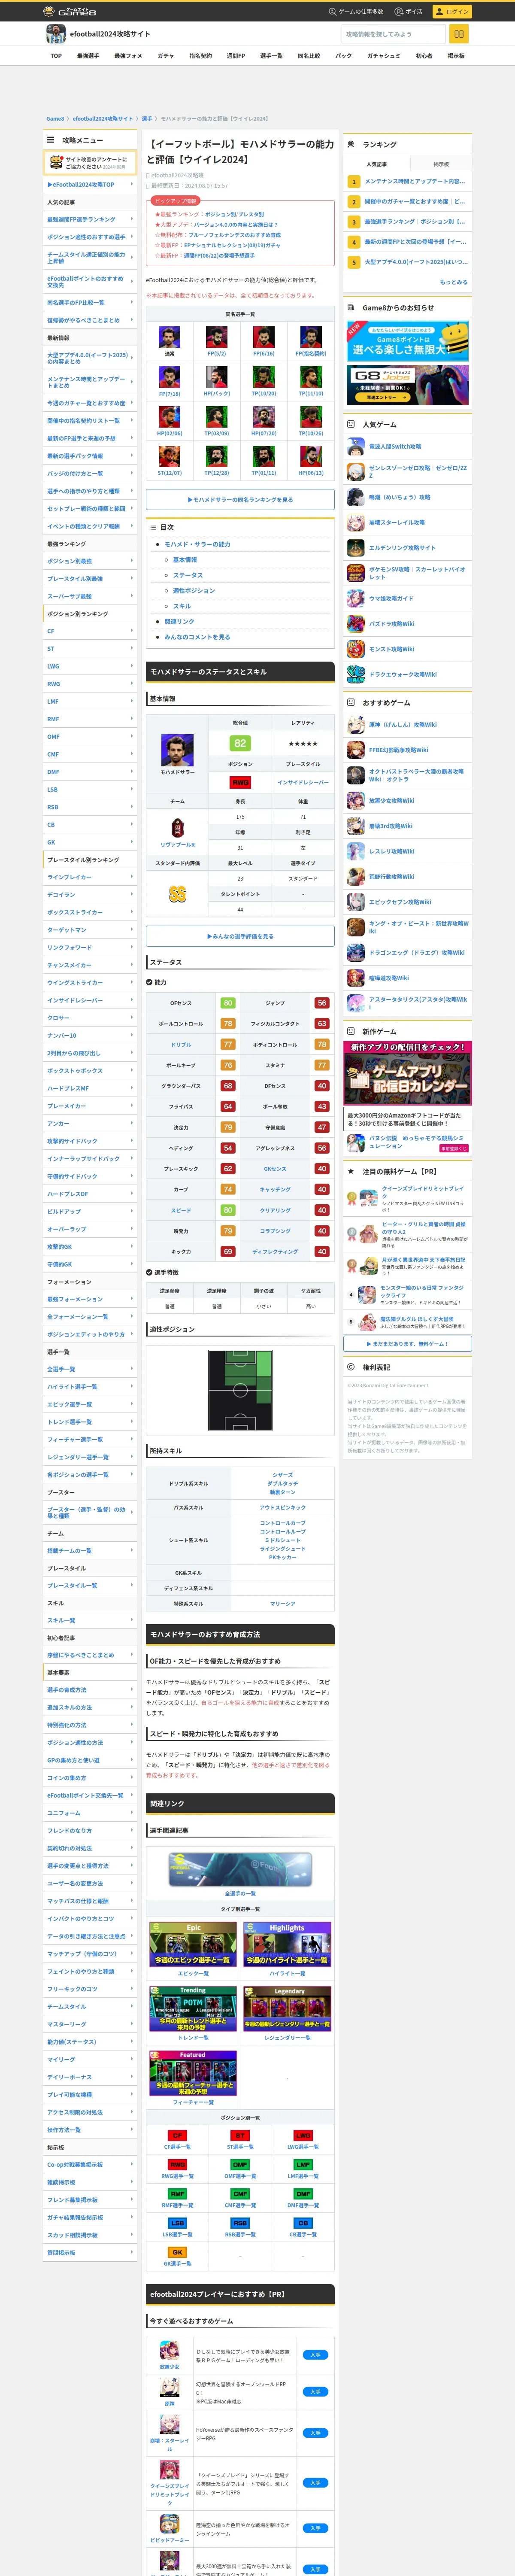The height and width of the screenshot is (2576, 515).
Task: Focus the 攻略情報を探してみよう search field
Action: pyautogui.click(x=394, y=34)
